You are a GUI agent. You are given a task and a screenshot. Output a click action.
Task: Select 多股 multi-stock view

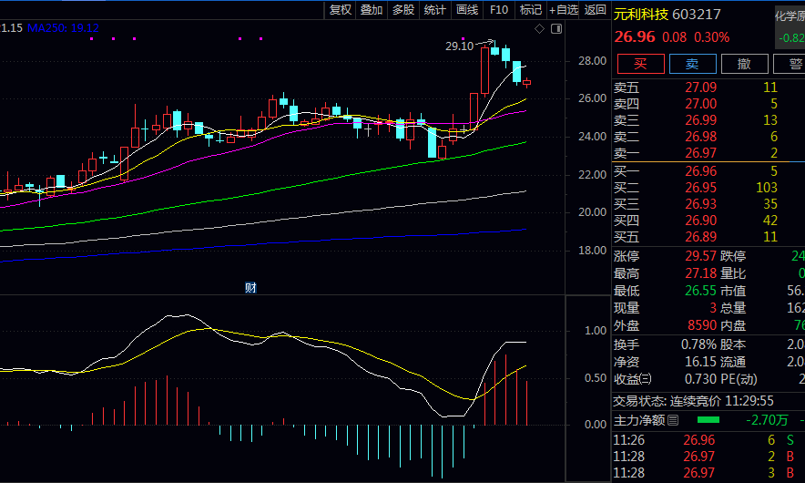click(x=403, y=10)
